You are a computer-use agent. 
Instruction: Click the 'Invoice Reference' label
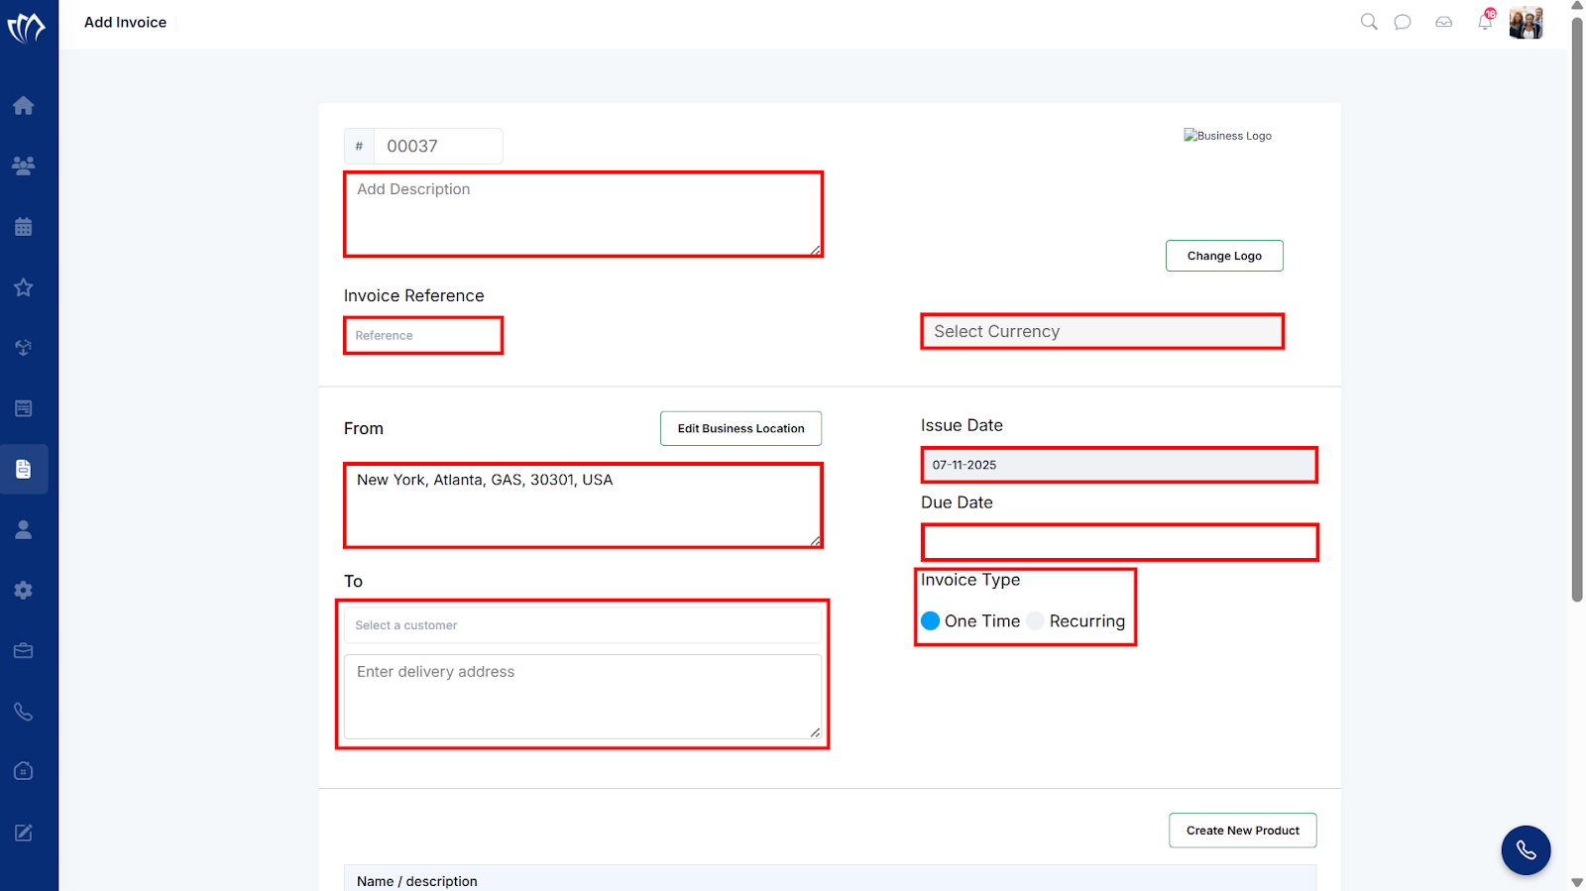pyautogui.click(x=414, y=295)
